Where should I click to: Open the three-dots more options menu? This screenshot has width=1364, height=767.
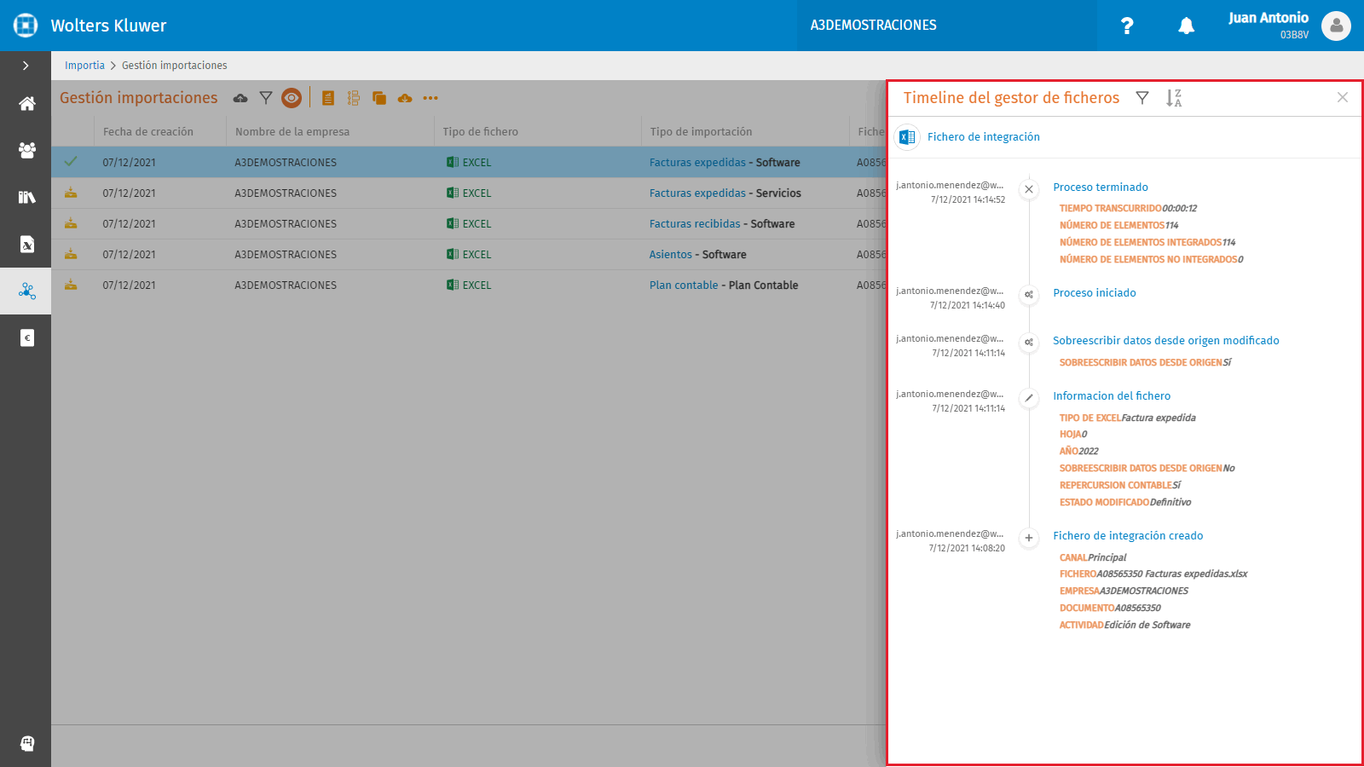click(x=431, y=98)
